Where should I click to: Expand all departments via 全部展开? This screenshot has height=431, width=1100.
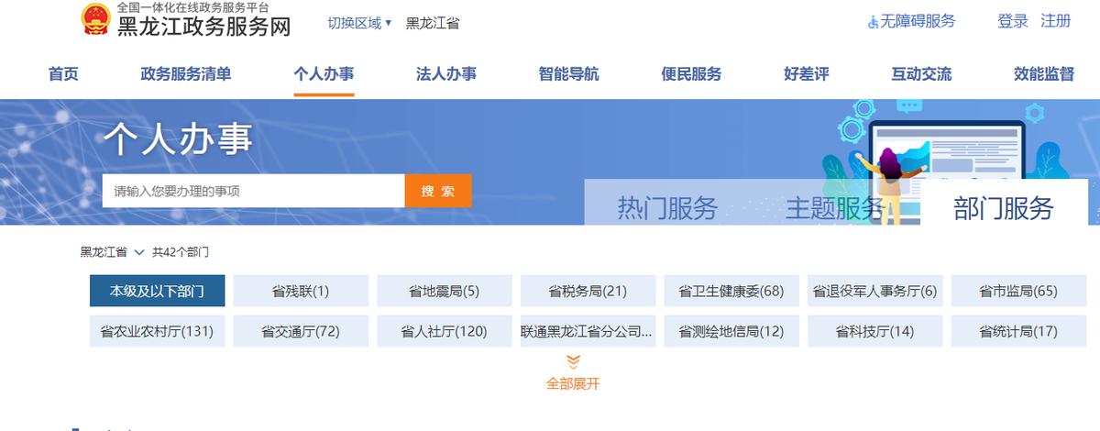click(573, 383)
